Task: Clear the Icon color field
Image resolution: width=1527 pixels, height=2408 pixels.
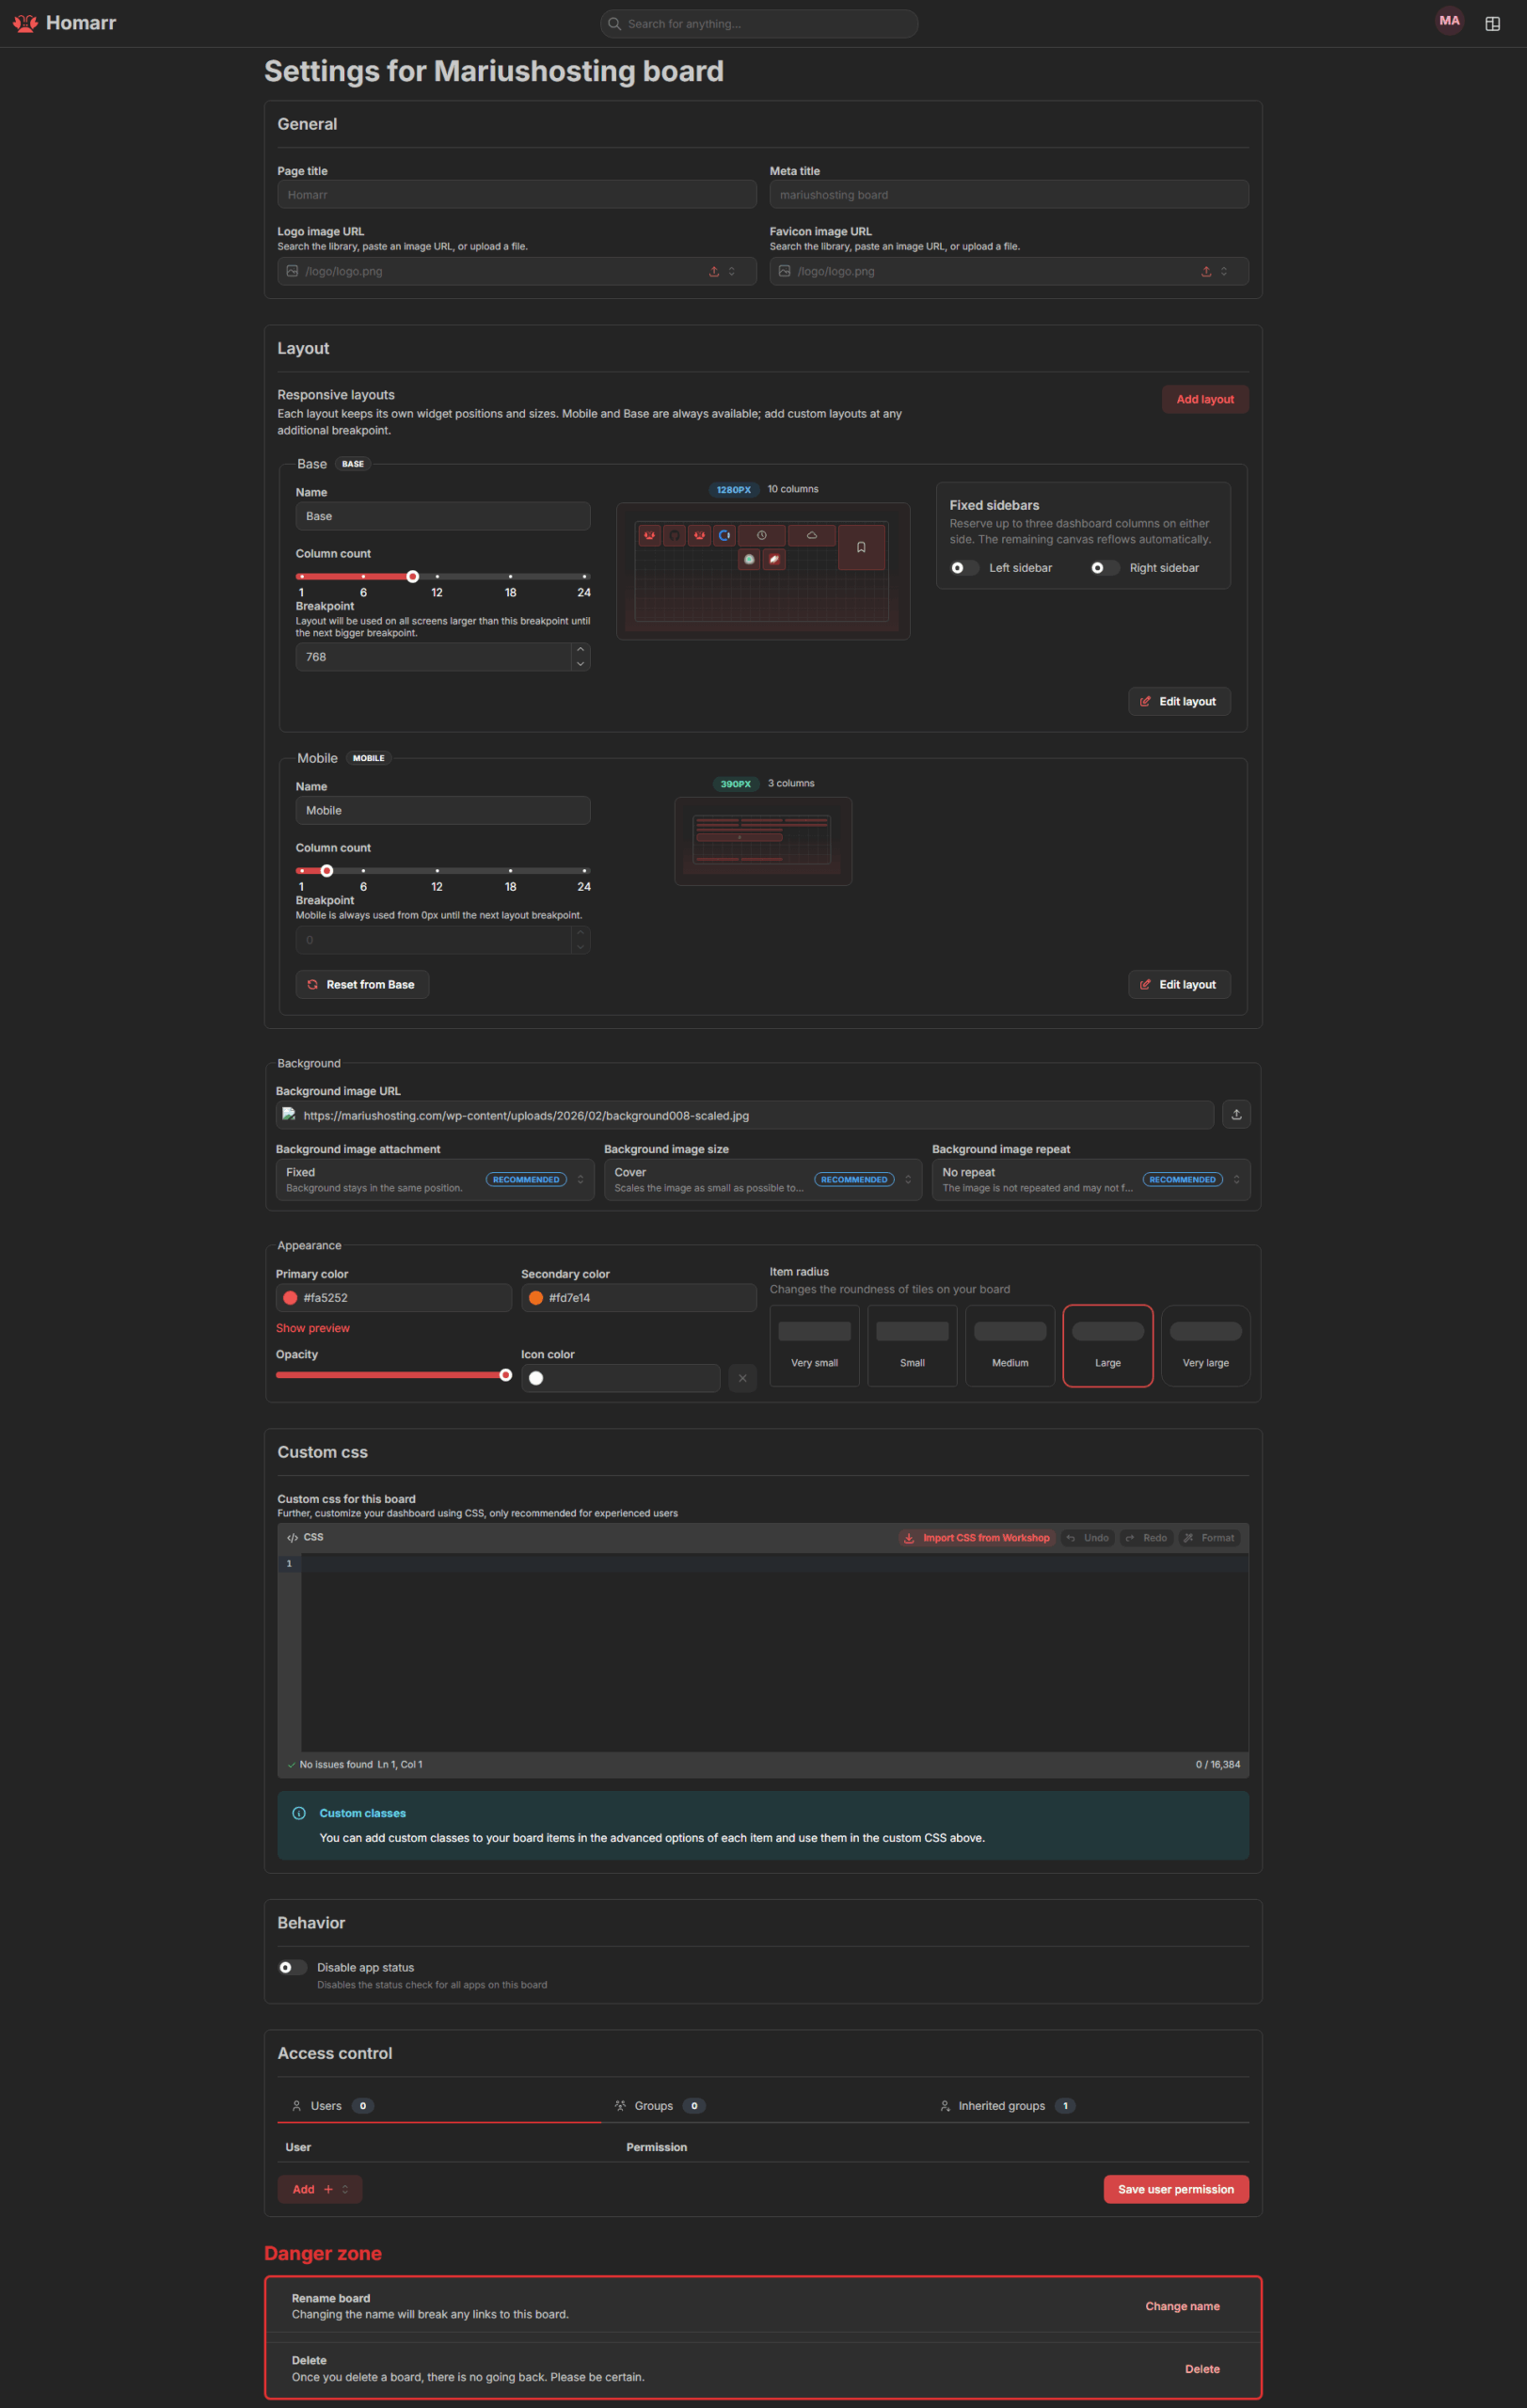Action: click(x=742, y=1378)
